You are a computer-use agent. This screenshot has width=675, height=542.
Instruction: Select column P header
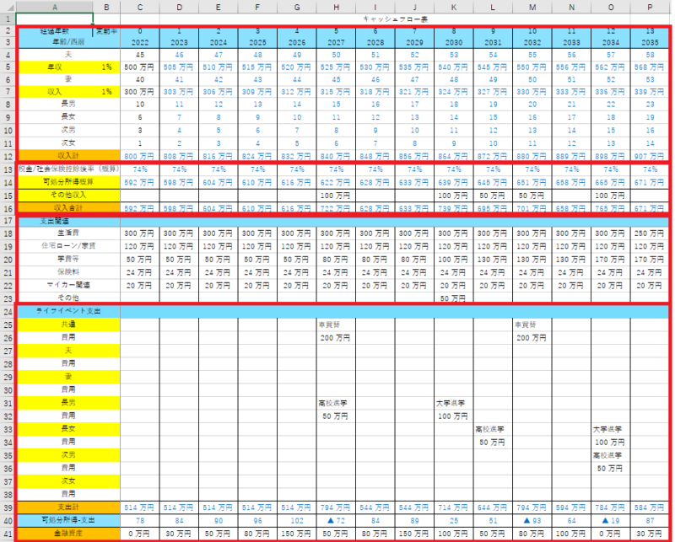[x=650, y=7]
